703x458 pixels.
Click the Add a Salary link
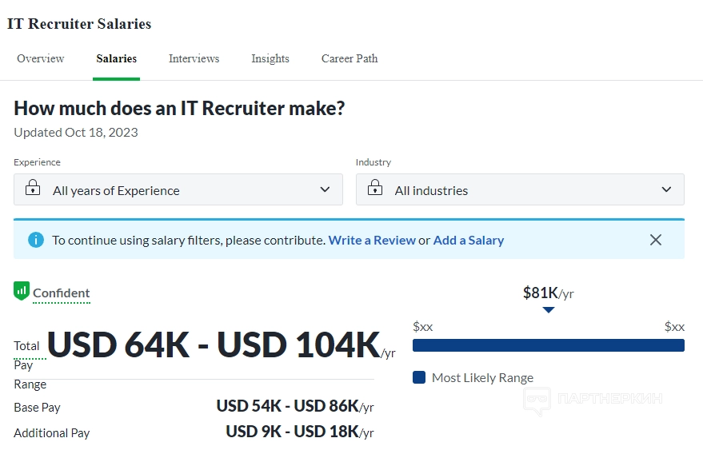pyautogui.click(x=469, y=240)
